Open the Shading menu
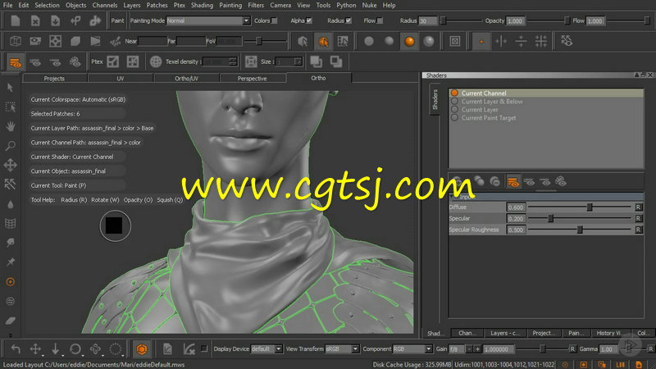The image size is (656, 369). [x=202, y=5]
